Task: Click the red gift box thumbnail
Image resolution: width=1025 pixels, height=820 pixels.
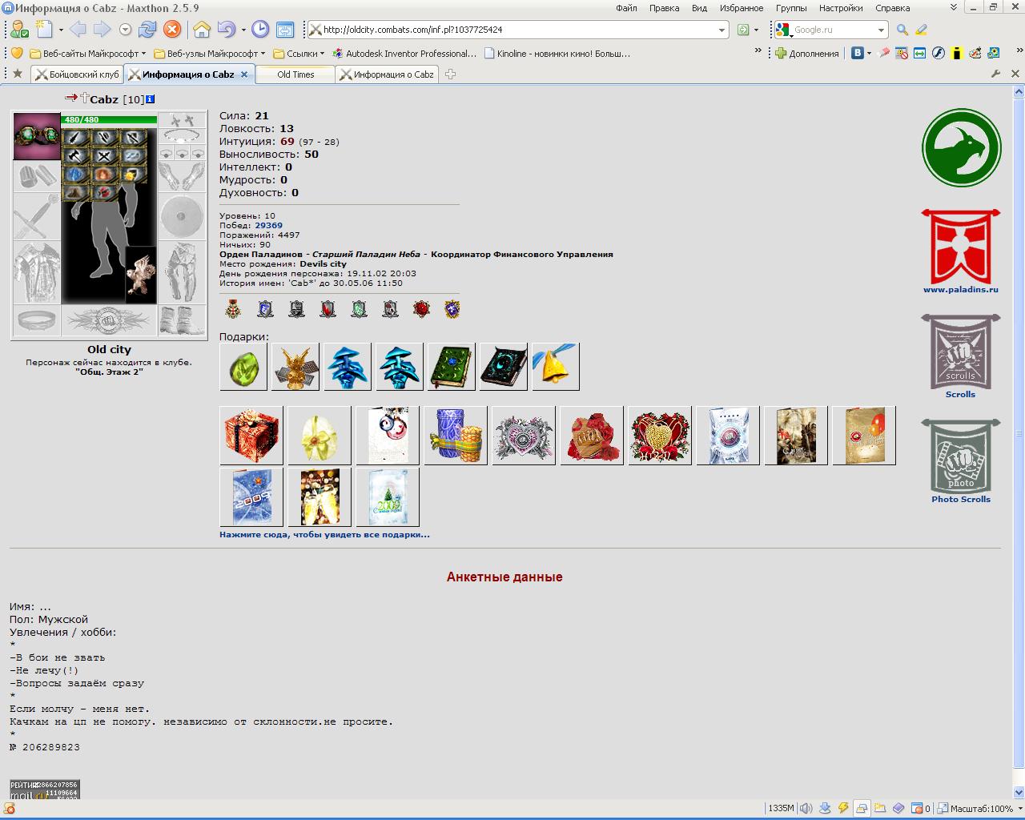Action: click(251, 436)
